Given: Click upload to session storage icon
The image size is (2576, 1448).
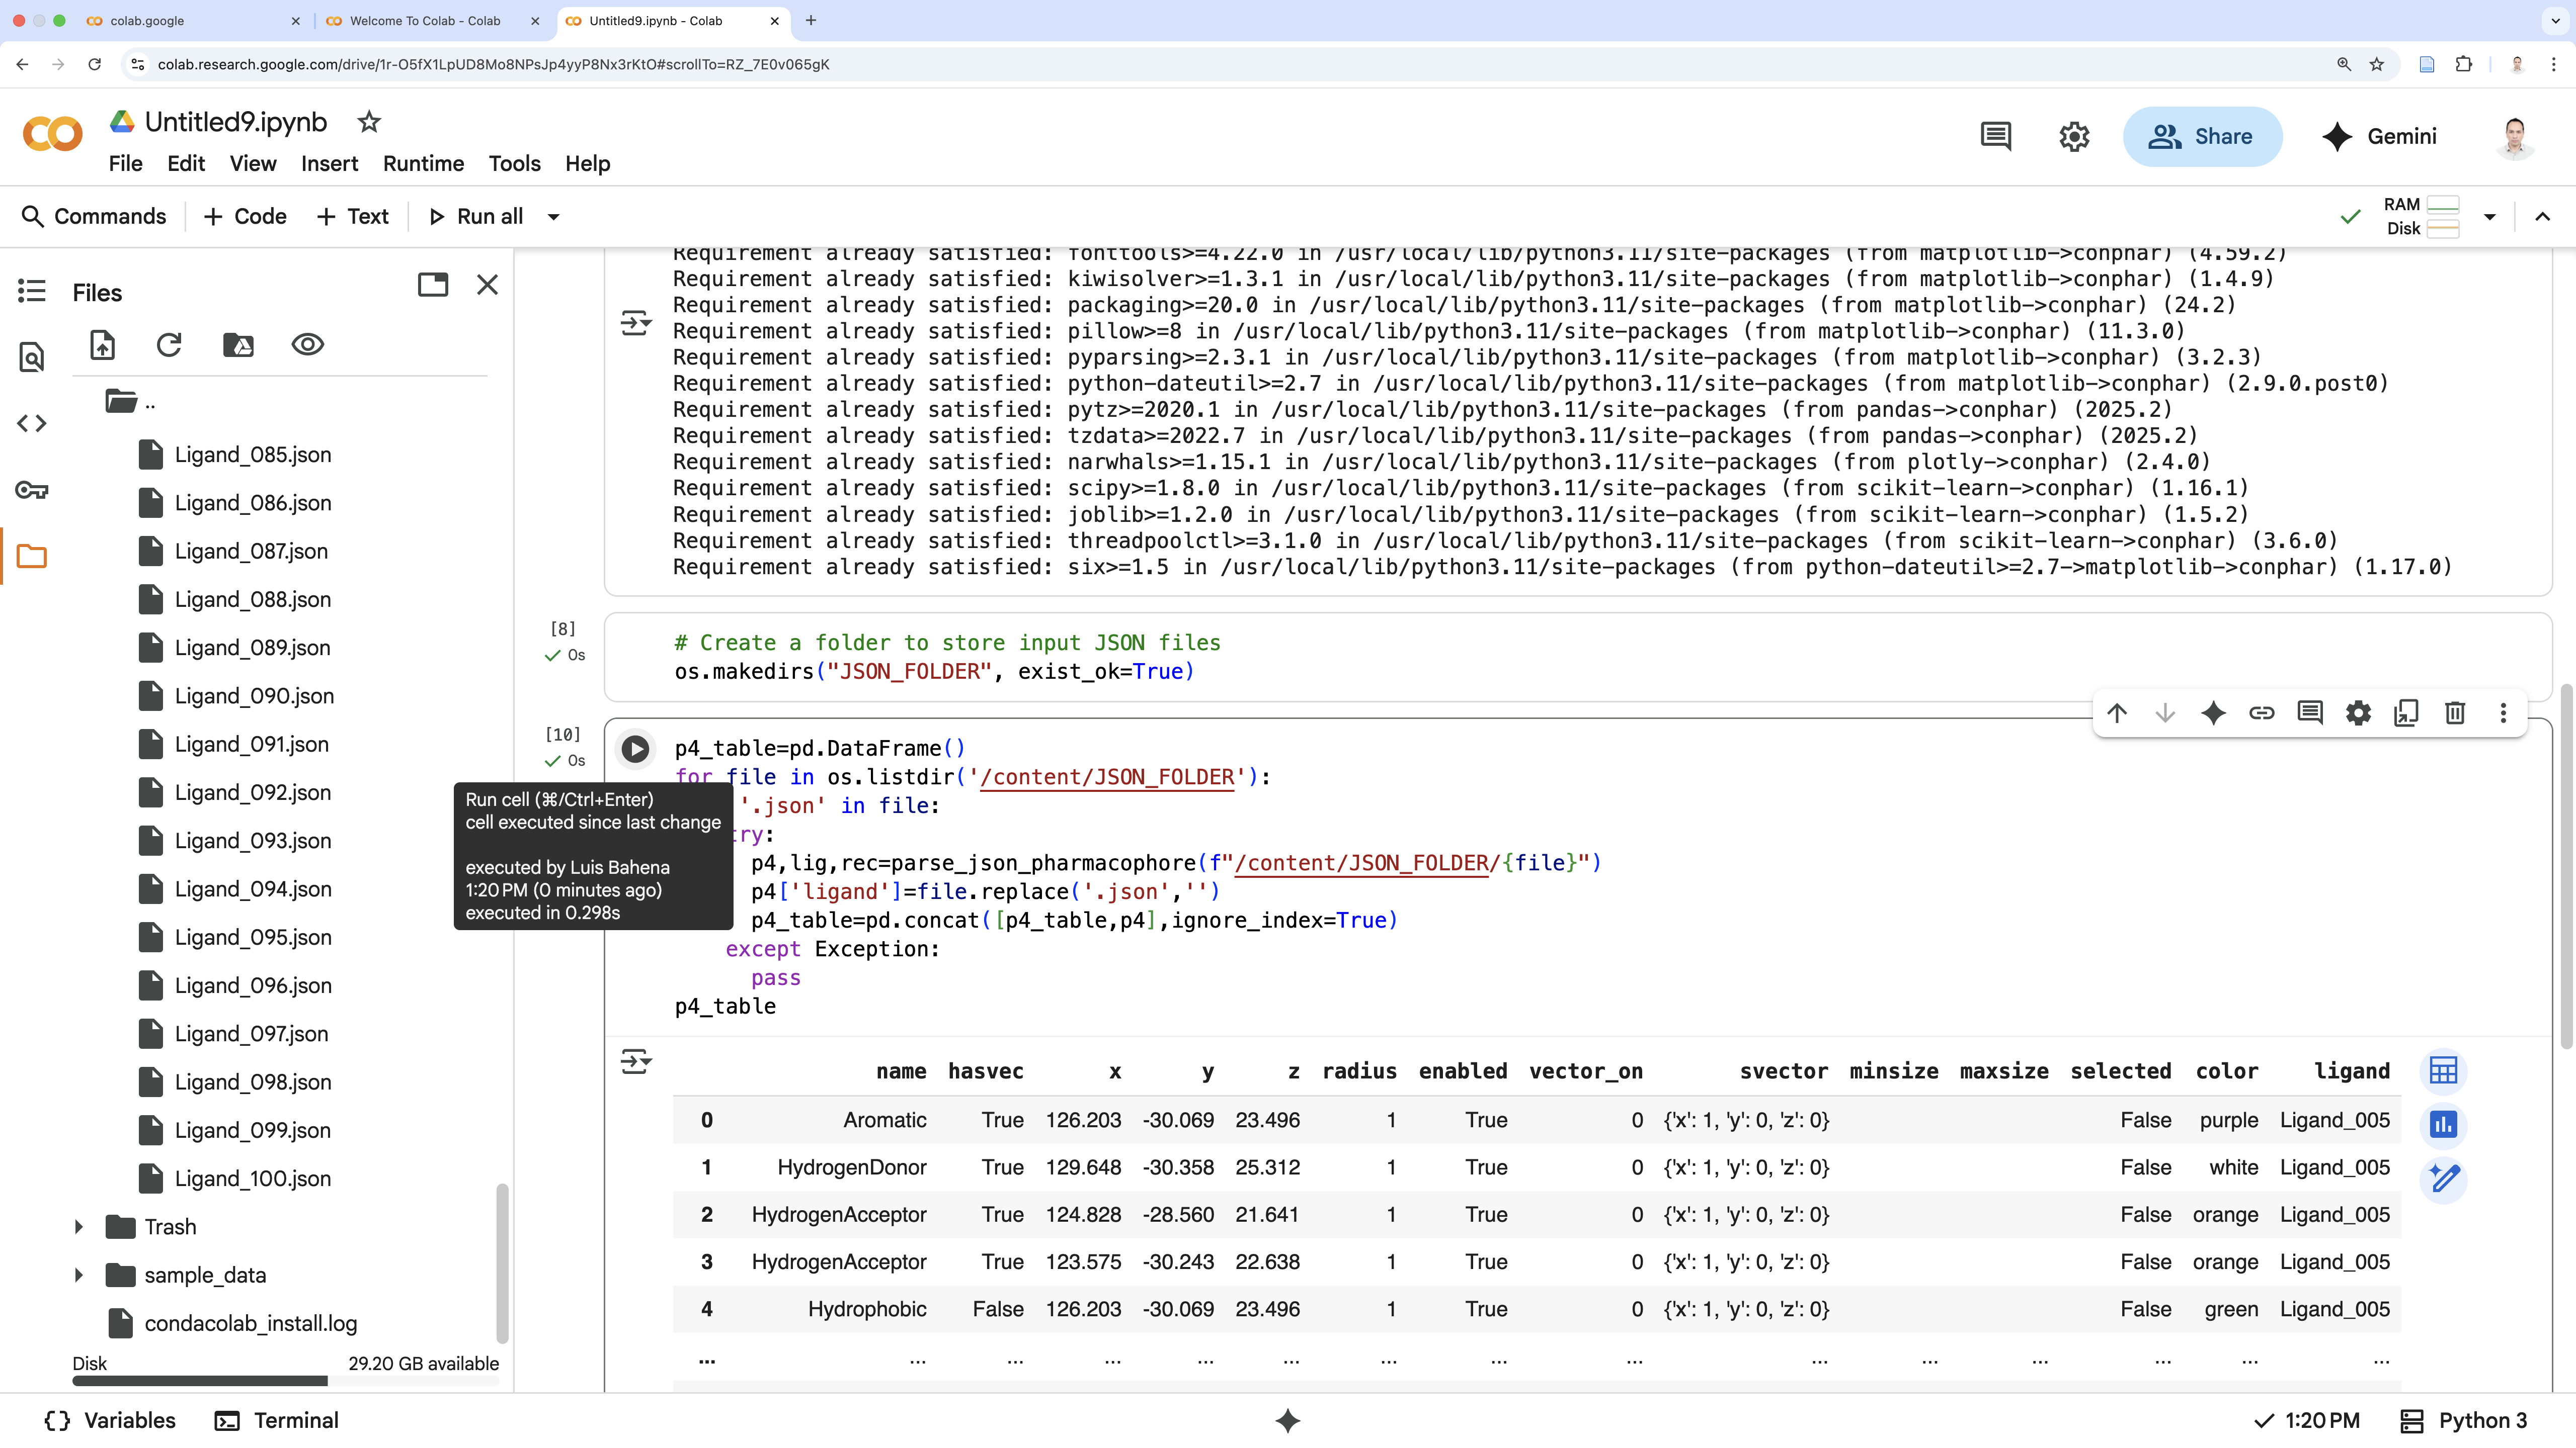Looking at the screenshot, I should click(x=103, y=345).
